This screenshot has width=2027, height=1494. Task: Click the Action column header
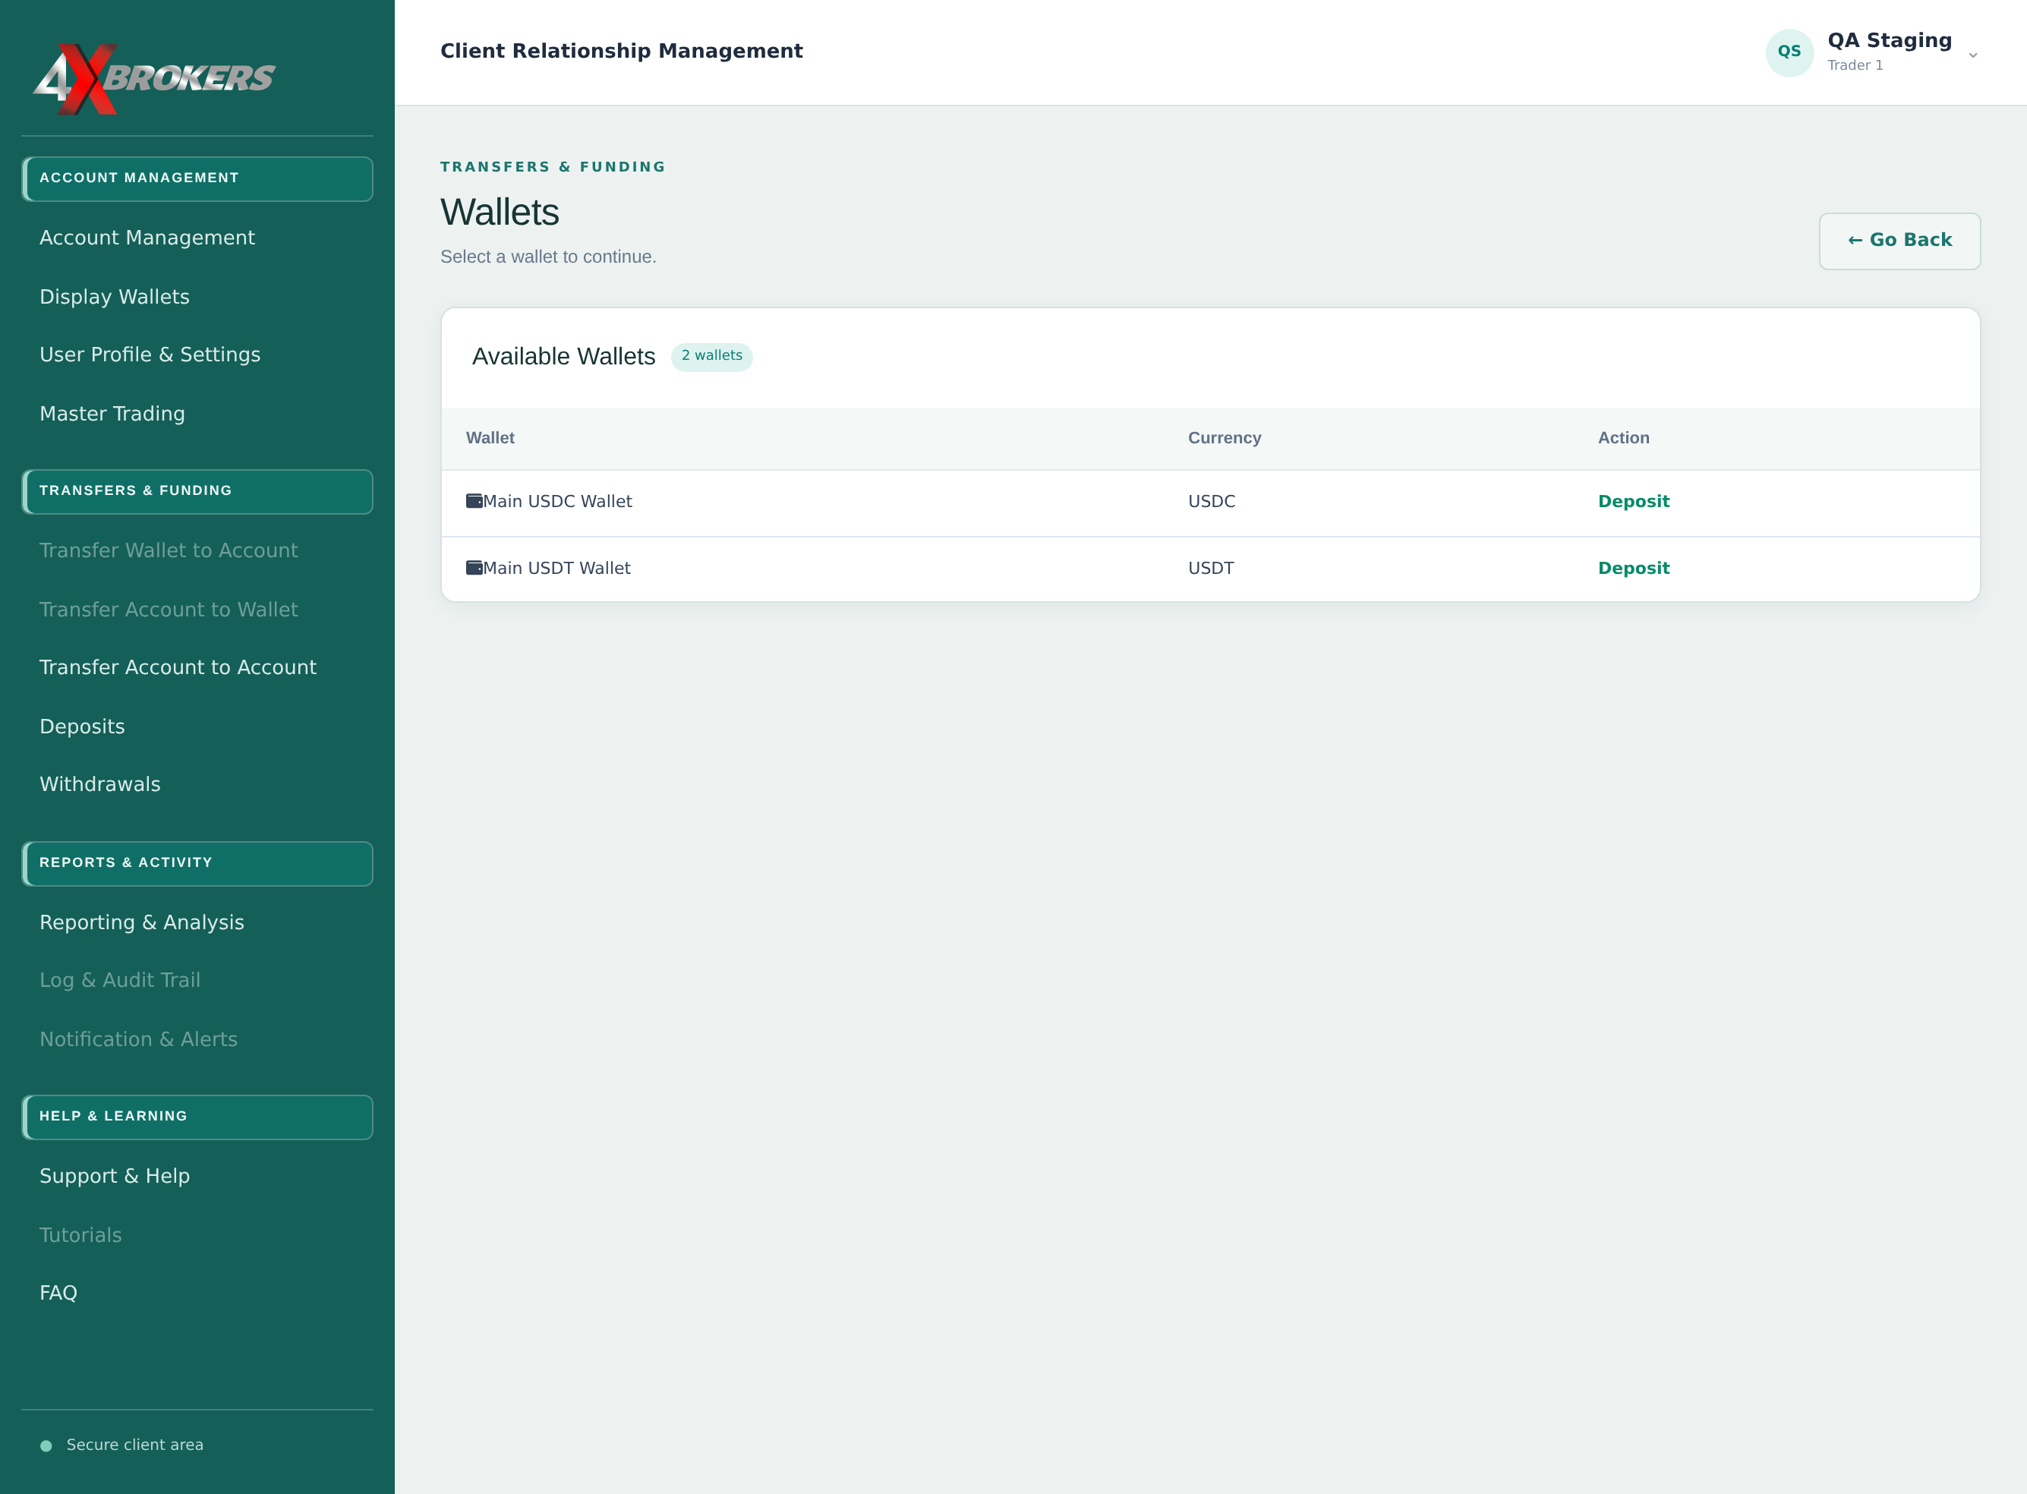tap(1624, 438)
